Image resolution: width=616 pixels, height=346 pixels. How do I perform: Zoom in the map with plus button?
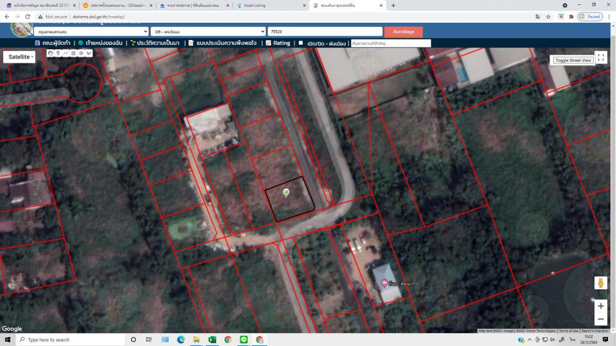(x=601, y=306)
